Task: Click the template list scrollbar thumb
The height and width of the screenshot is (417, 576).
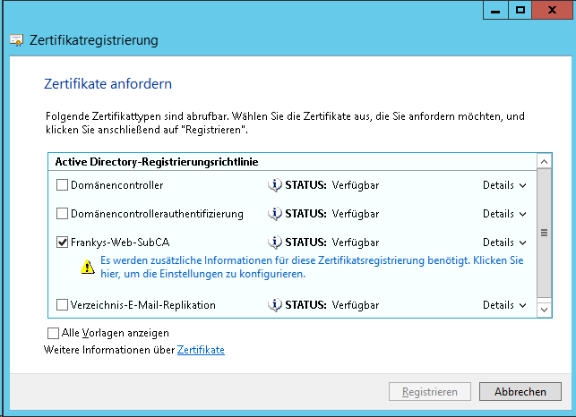Action: pos(543,232)
